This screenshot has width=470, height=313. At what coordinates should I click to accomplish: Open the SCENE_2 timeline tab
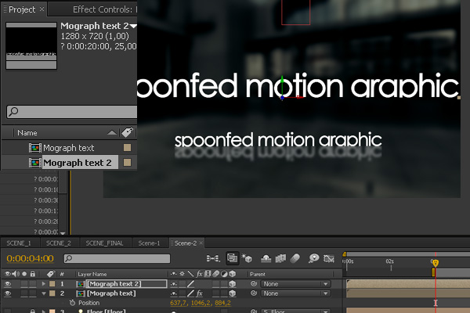[x=59, y=243]
